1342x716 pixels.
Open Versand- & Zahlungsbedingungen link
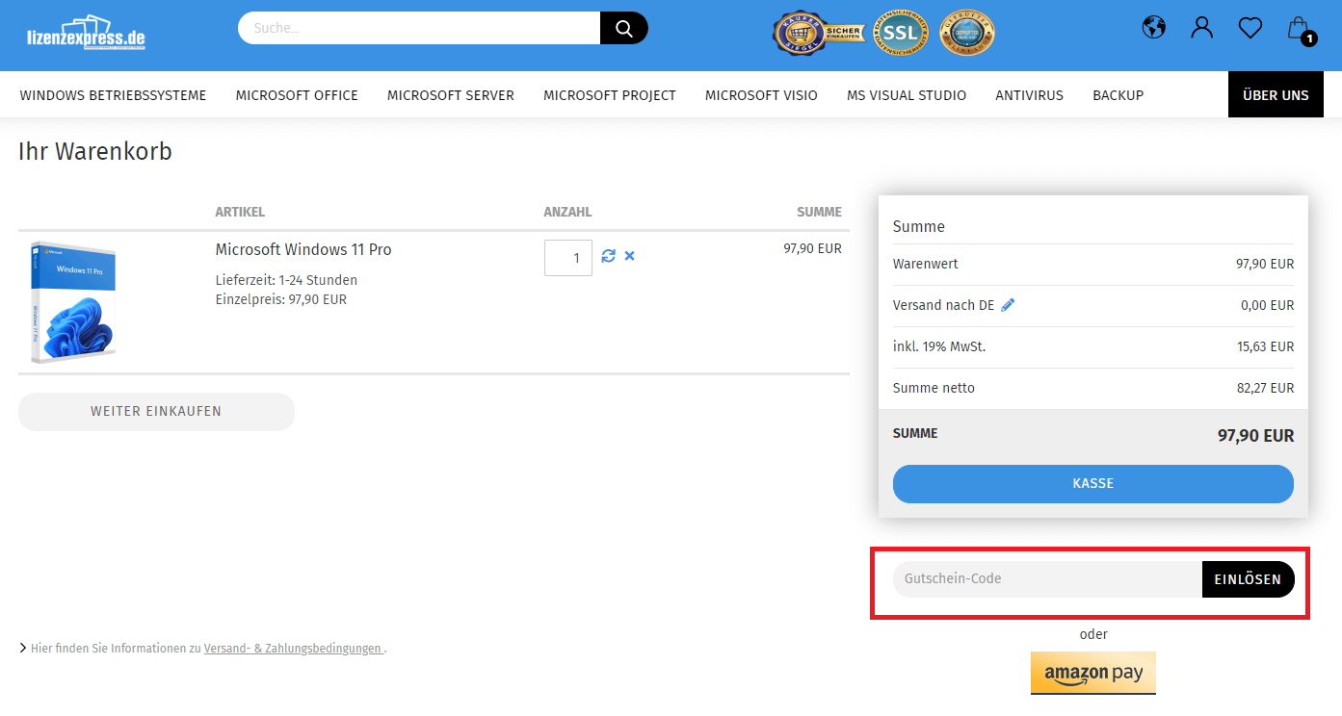click(x=293, y=649)
